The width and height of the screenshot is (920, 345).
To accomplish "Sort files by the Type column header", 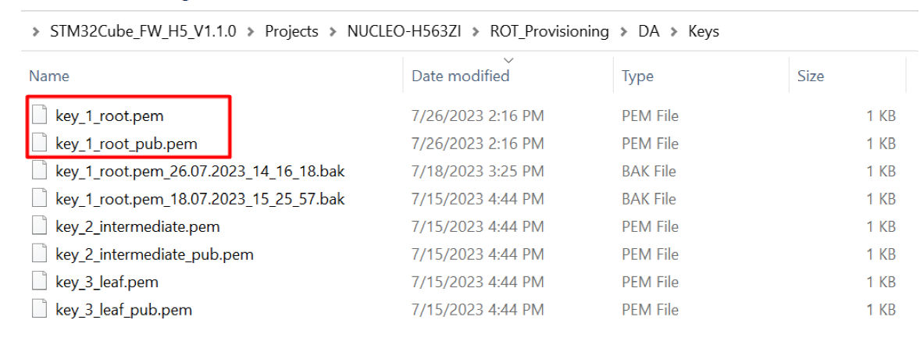I will [638, 76].
